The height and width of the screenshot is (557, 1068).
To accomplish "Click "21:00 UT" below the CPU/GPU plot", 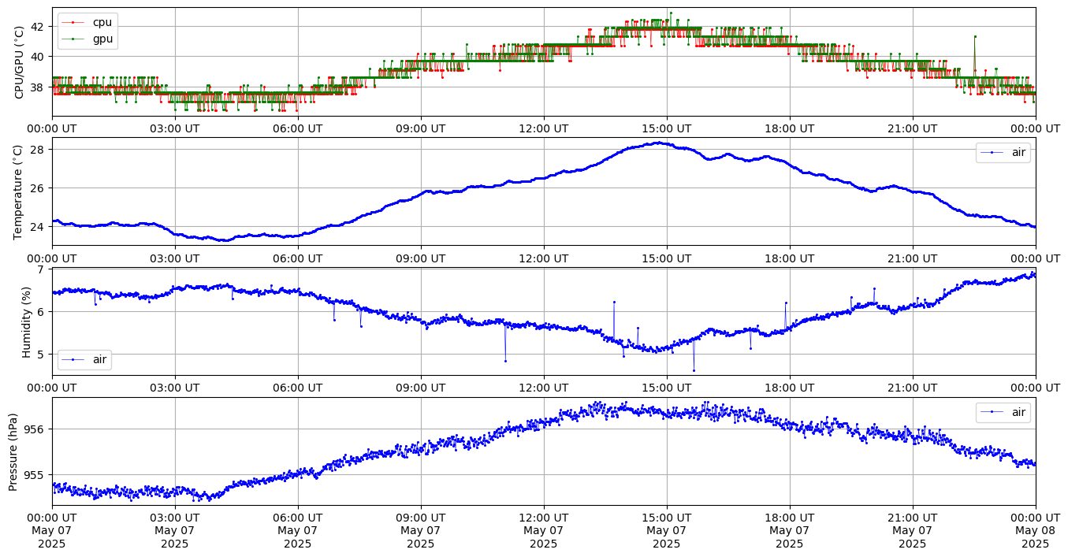I will pos(913,128).
